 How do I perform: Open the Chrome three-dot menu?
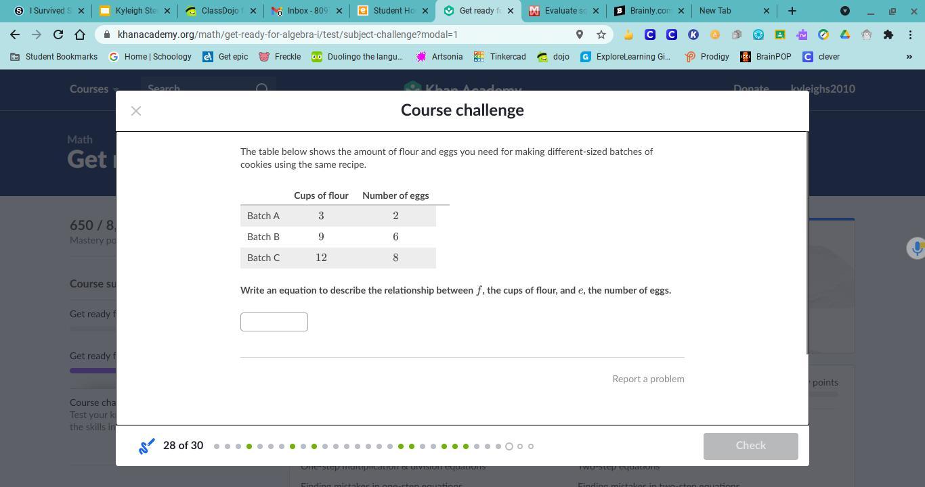tap(910, 34)
